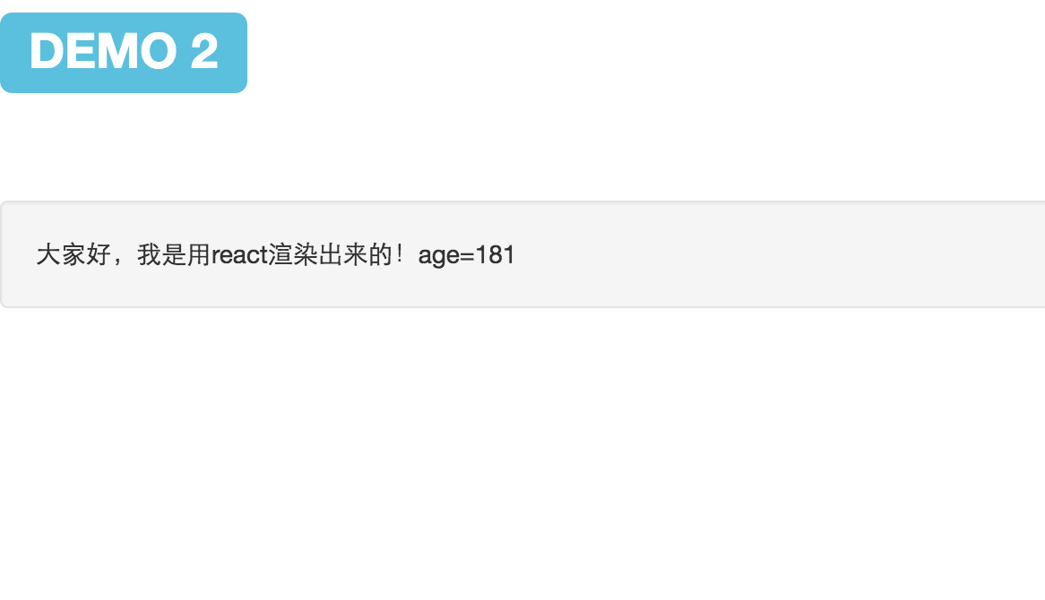
Task: Click the characters 渲染 in the panel
Action: click(293, 255)
